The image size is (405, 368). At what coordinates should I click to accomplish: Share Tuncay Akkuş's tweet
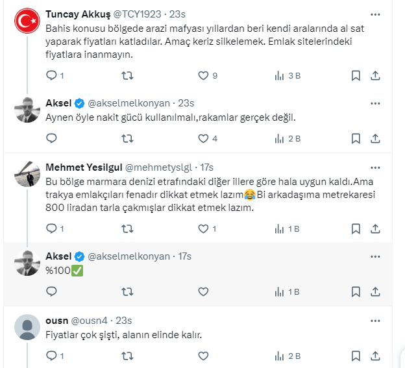pos(375,76)
